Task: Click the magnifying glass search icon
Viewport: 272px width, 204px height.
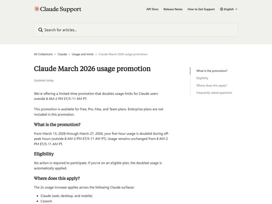Action: tap(40, 30)
